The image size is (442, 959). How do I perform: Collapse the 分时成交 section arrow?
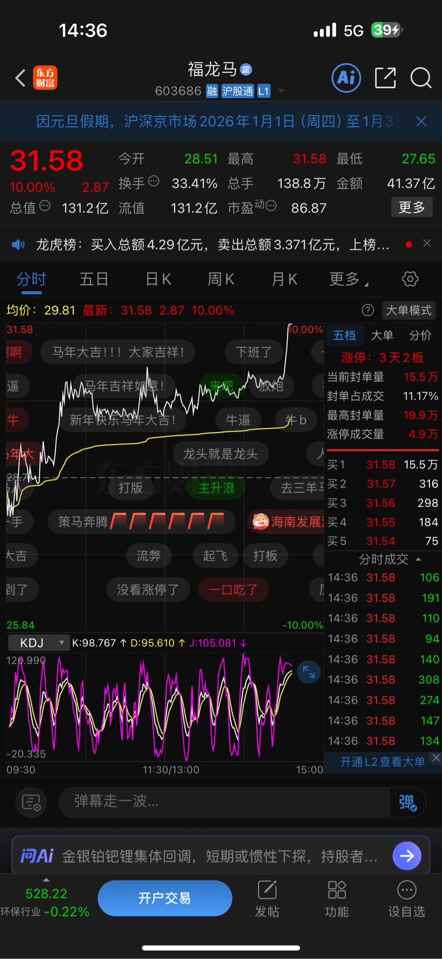(x=418, y=559)
